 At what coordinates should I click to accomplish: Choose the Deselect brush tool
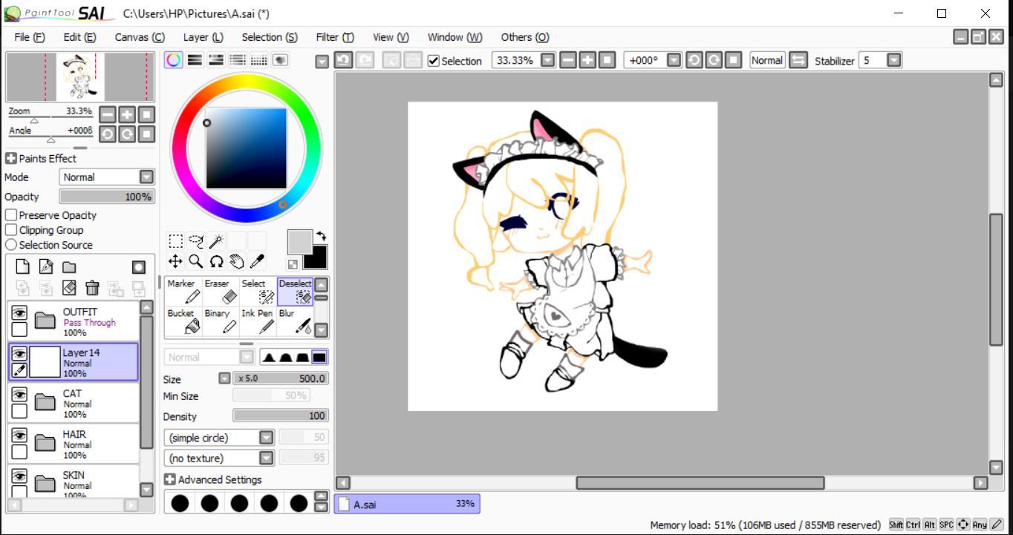point(295,292)
